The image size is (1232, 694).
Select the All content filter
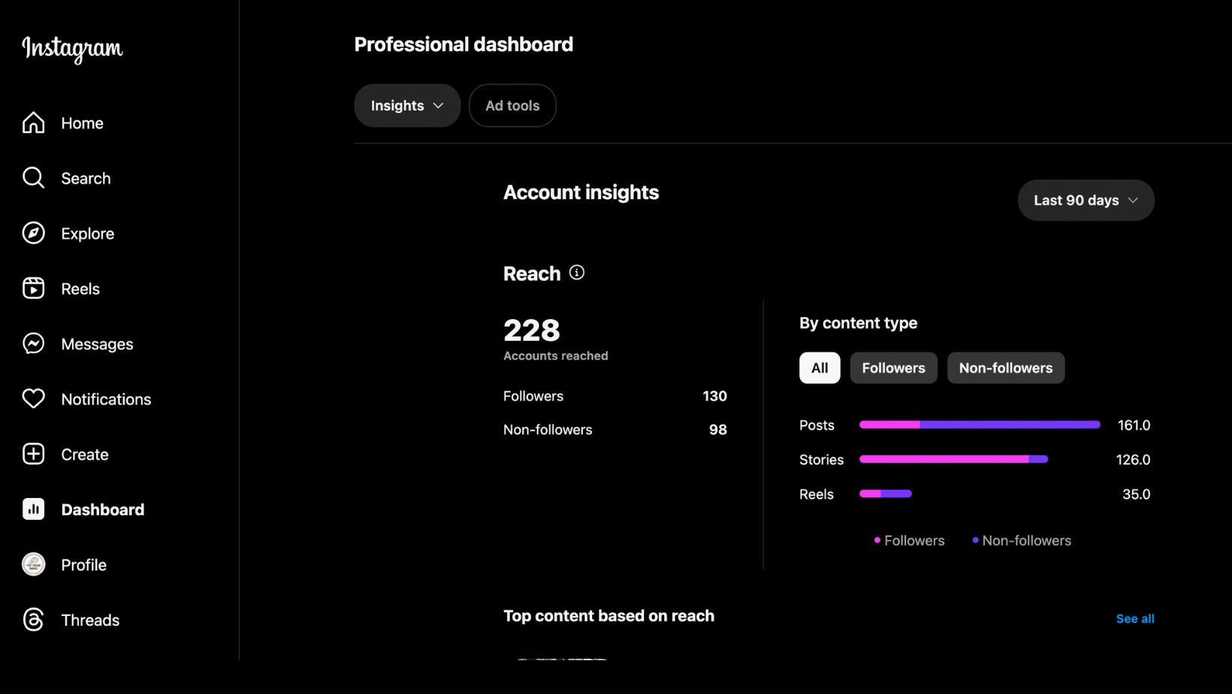click(820, 368)
